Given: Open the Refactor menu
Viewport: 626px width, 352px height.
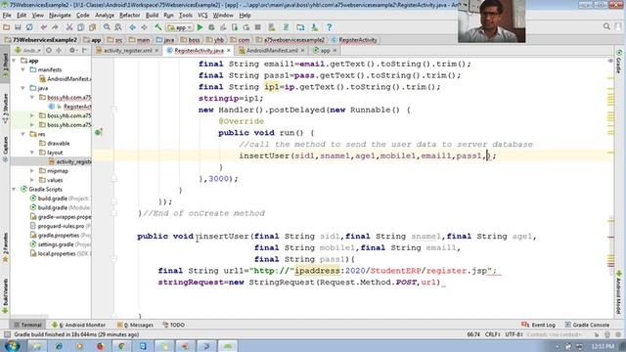Looking at the screenshot, I should (x=130, y=16).
